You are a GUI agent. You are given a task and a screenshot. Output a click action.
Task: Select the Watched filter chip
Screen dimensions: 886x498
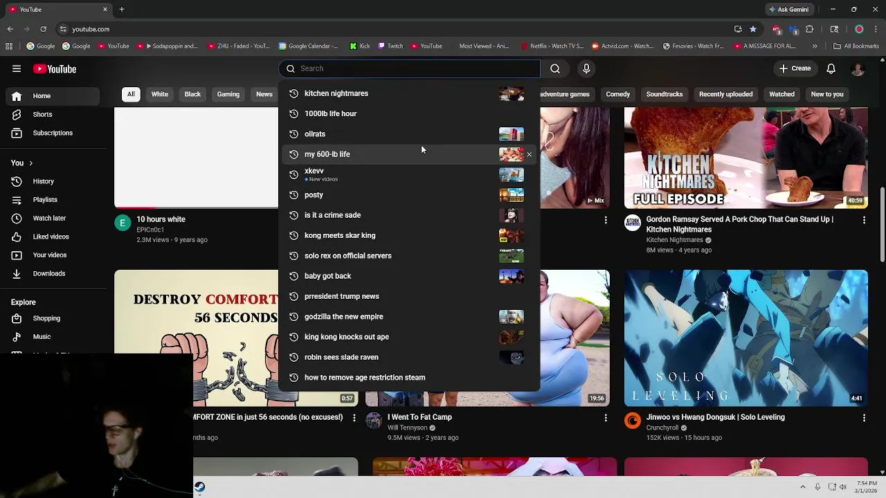tap(781, 94)
